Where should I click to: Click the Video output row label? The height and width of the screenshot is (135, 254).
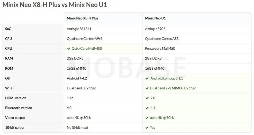15,118
